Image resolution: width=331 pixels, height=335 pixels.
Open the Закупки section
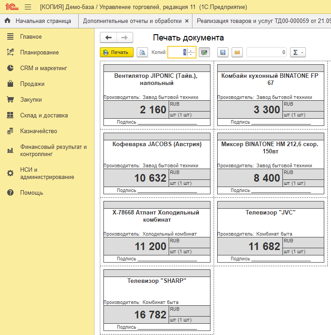(x=31, y=99)
